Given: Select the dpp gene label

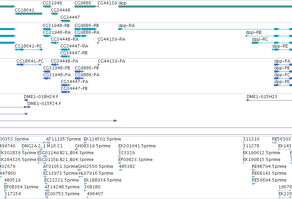Looking at the screenshot, I should tap(122, 3).
